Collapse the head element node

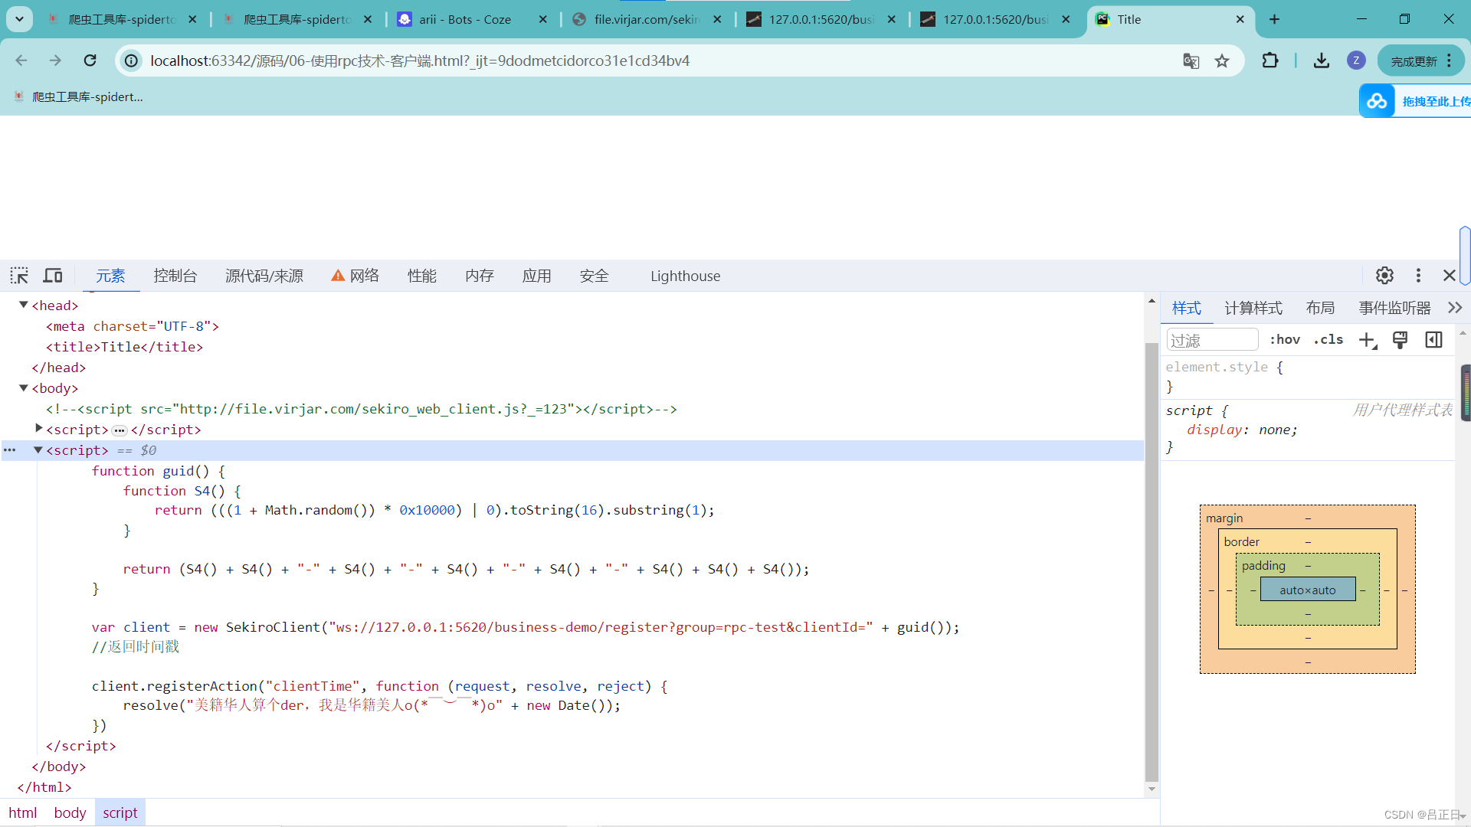click(x=24, y=306)
